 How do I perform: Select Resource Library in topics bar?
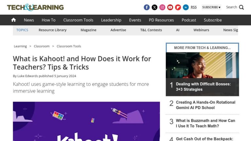pos(53,30)
